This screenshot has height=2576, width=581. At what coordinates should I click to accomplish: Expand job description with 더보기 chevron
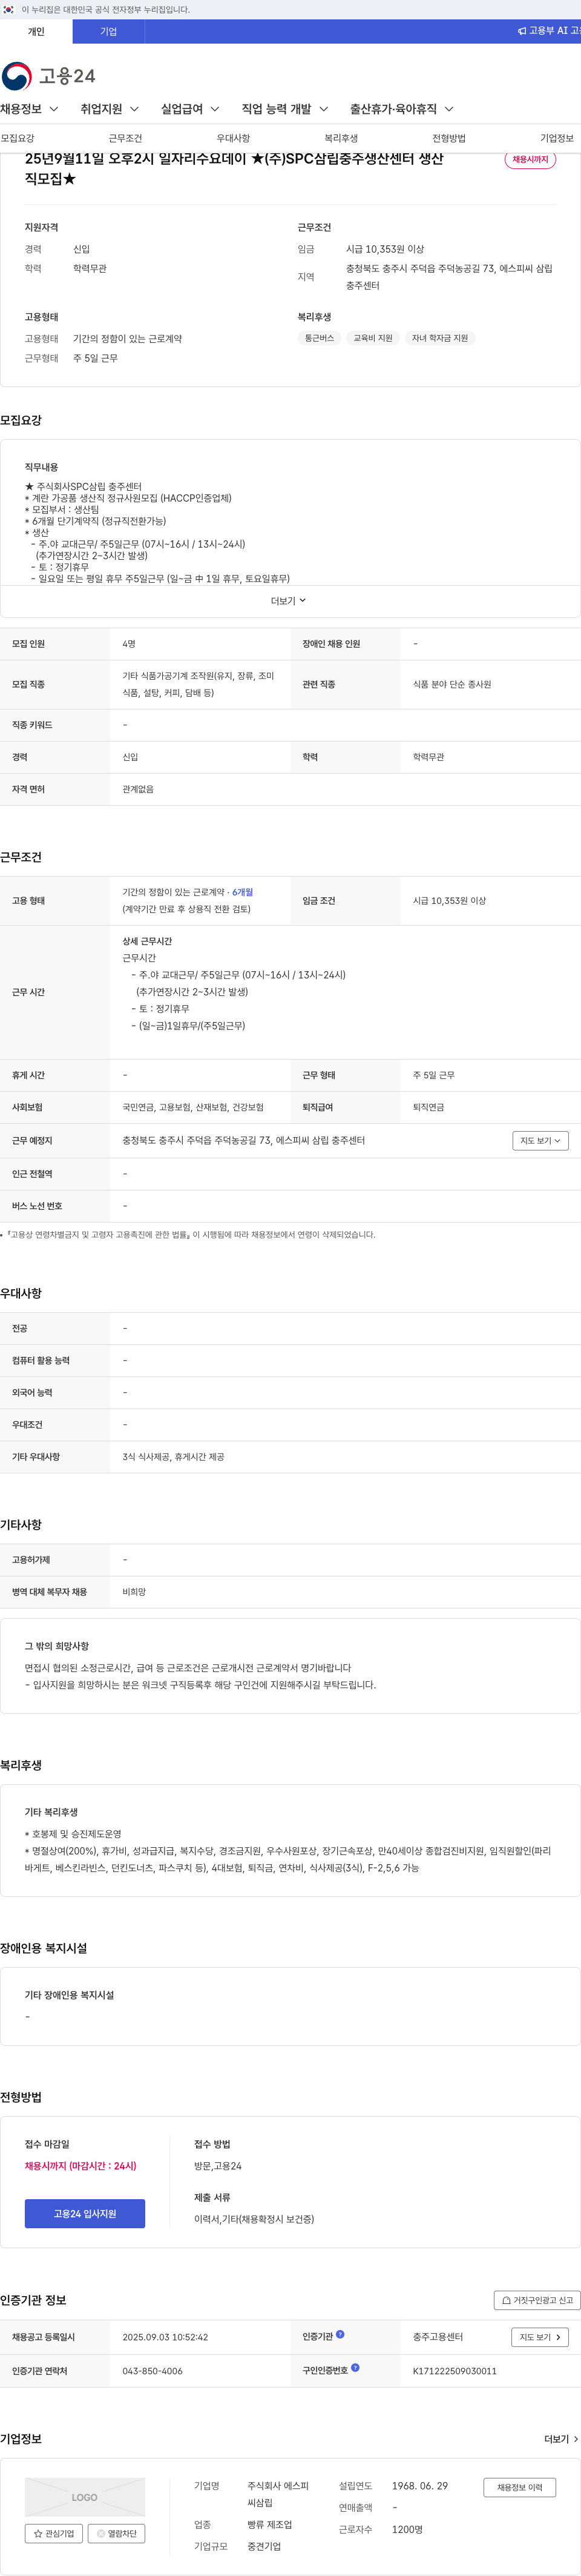click(x=289, y=601)
